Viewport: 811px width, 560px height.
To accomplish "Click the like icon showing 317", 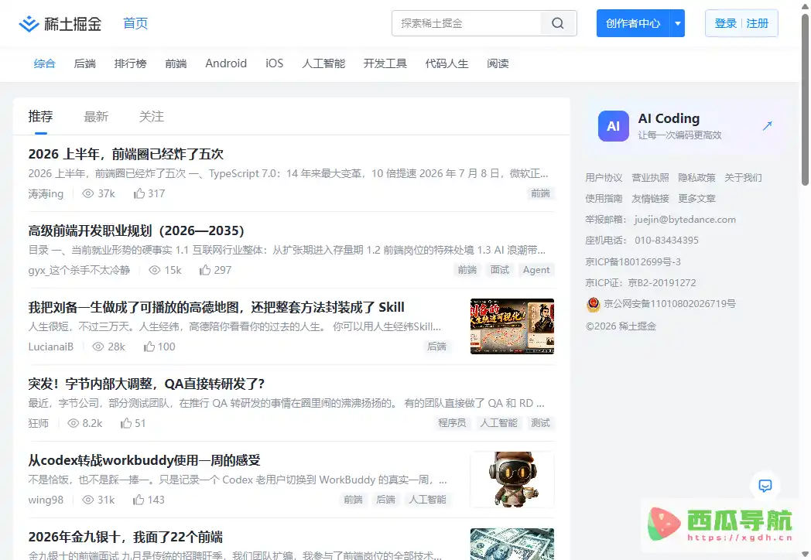I will pos(139,193).
